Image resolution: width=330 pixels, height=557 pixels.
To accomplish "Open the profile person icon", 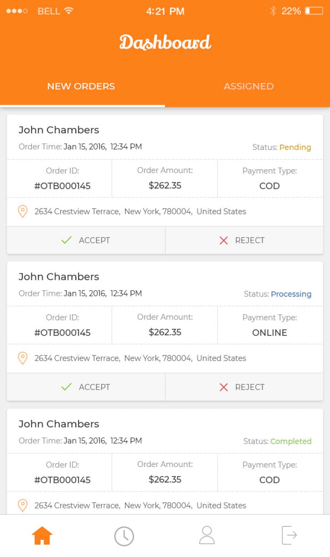I will 207,535.
